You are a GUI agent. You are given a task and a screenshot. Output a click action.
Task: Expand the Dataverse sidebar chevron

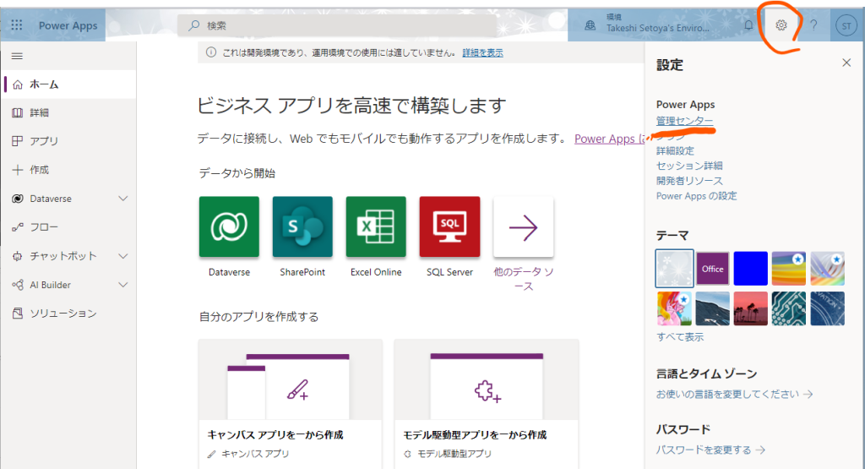123,198
